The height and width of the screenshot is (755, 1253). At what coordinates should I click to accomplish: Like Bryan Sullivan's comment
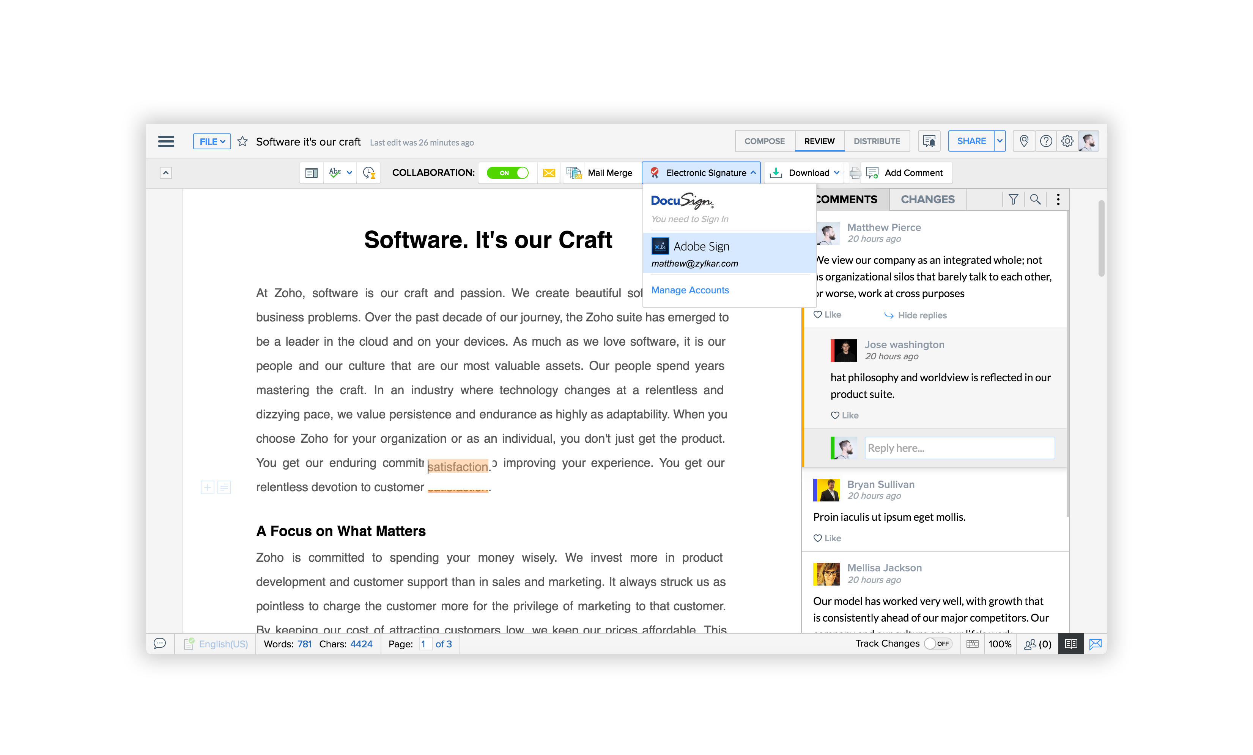pos(827,538)
